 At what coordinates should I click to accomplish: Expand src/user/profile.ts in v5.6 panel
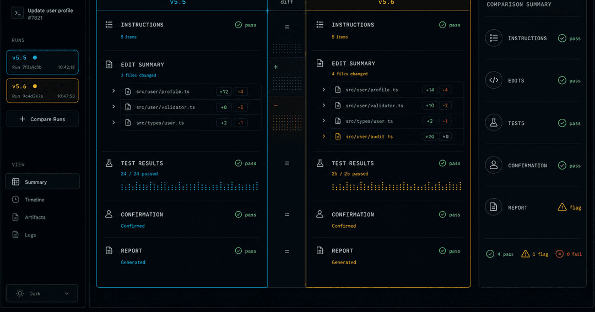pyautogui.click(x=324, y=90)
